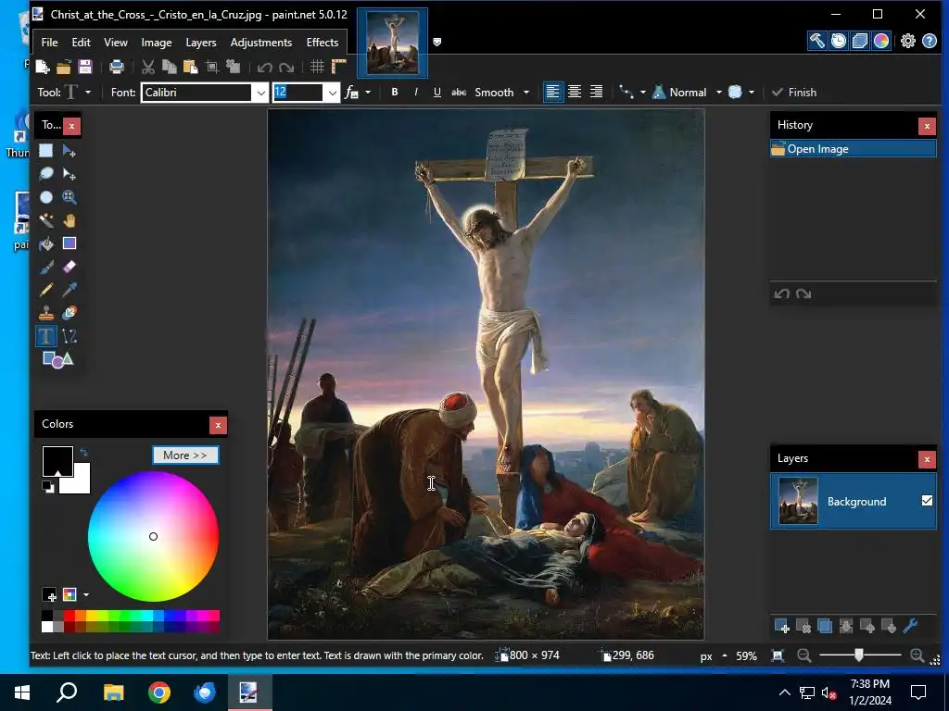
Task: Click the Save toolbar icon
Action: click(84, 67)
